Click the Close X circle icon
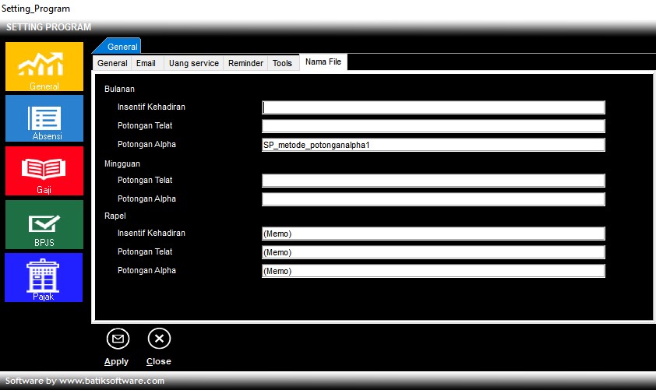This screenshot has width=656, height=390. tap(159, 339)
